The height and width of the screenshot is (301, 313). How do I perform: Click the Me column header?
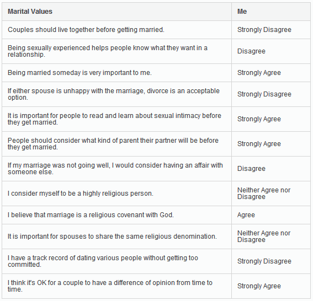pyautogui.click(x=242, y=12)
